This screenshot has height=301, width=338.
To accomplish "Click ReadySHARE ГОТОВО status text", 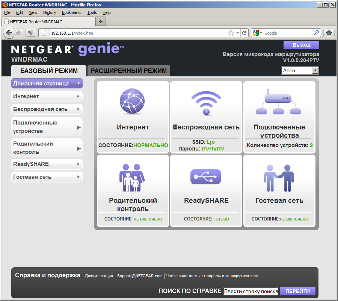I will (x=221, y=219).
